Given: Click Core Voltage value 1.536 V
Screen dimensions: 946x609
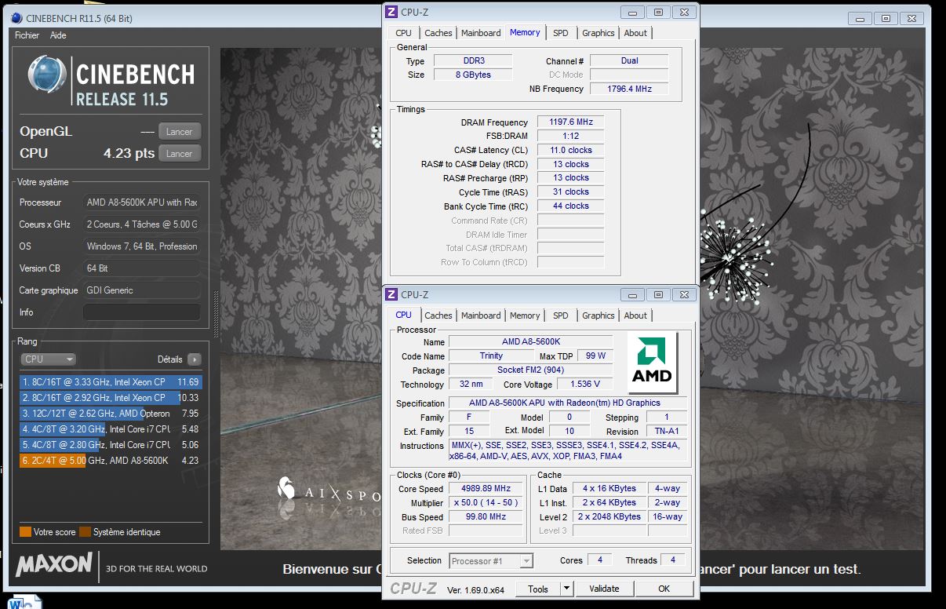Looking at the screenshot, I should (x=586, y=384).
